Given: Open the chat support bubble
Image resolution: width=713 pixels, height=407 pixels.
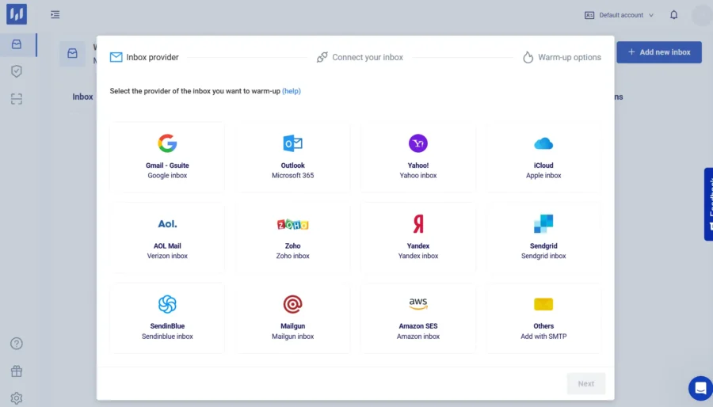Looking at the screenshot, I should tap(700, 388).
